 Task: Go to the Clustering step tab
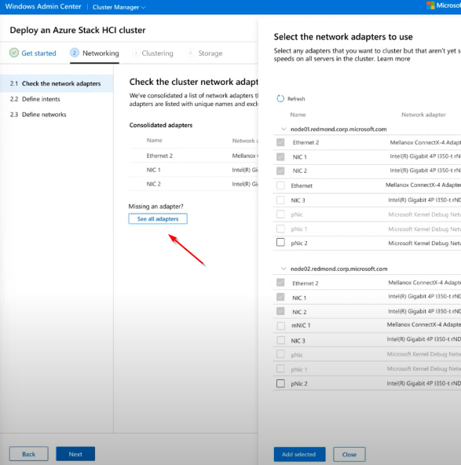point(153,53)
